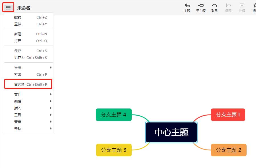
Task: Select the red 分支主题 1 node
Action: coord(228,115)
